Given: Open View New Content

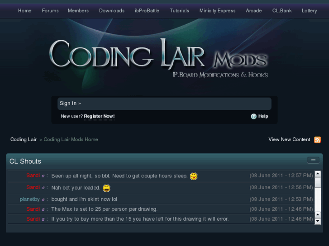Looking at the screenshot, I should pyautogui.click(x=289, y=139).
